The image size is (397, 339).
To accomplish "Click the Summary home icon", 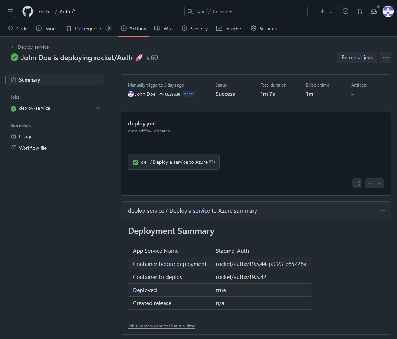I will point(13,80).
